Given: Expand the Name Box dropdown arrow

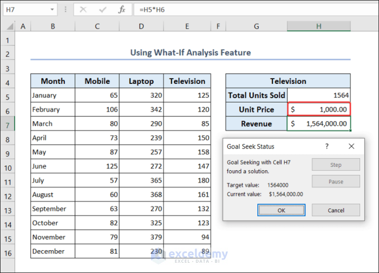Looking at the screenshot, I should pyautogui.click(x=52, y=9).
